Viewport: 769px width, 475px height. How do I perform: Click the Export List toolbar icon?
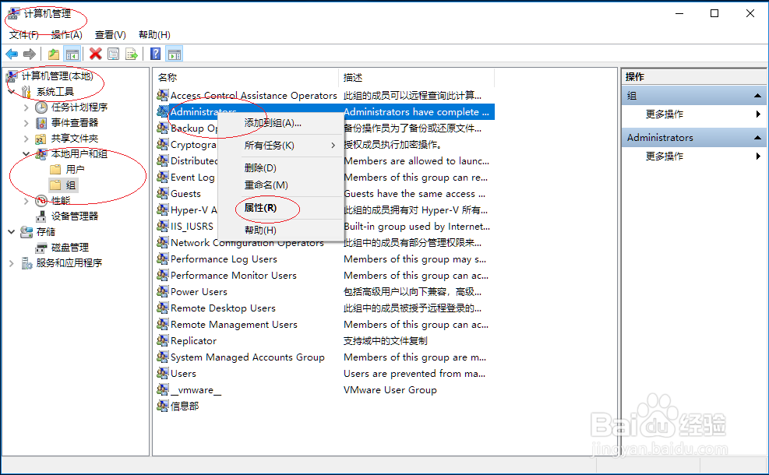click(132, 54)
